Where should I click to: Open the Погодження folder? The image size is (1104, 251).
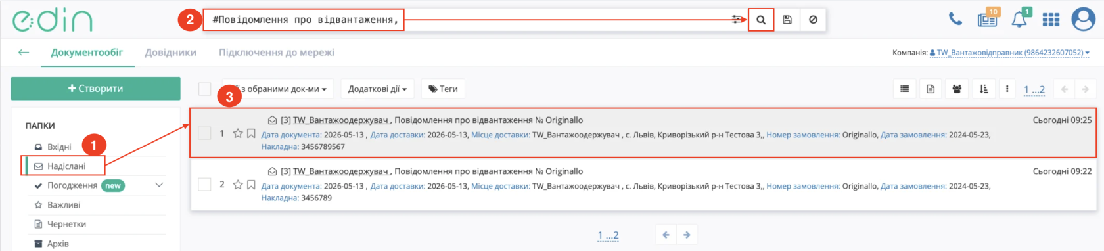(x=72, y=185)
